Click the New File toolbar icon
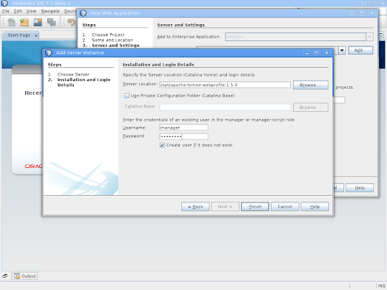 coord(11,22)
